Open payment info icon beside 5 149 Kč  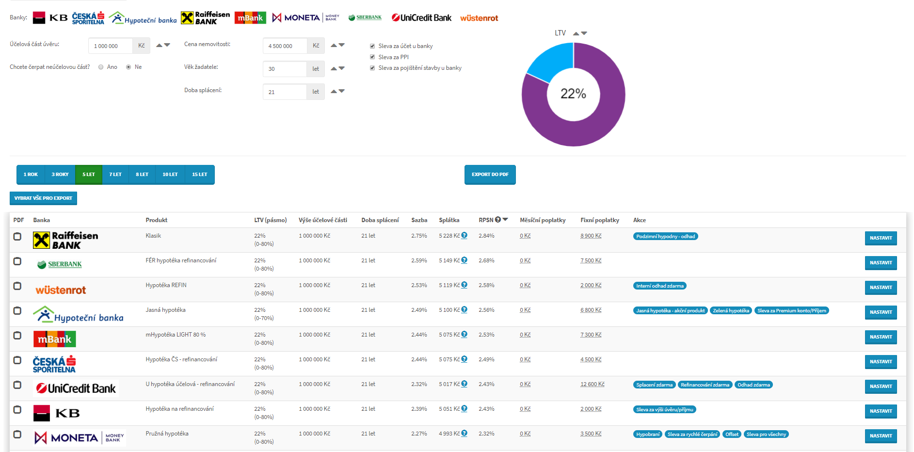[464, 260]
